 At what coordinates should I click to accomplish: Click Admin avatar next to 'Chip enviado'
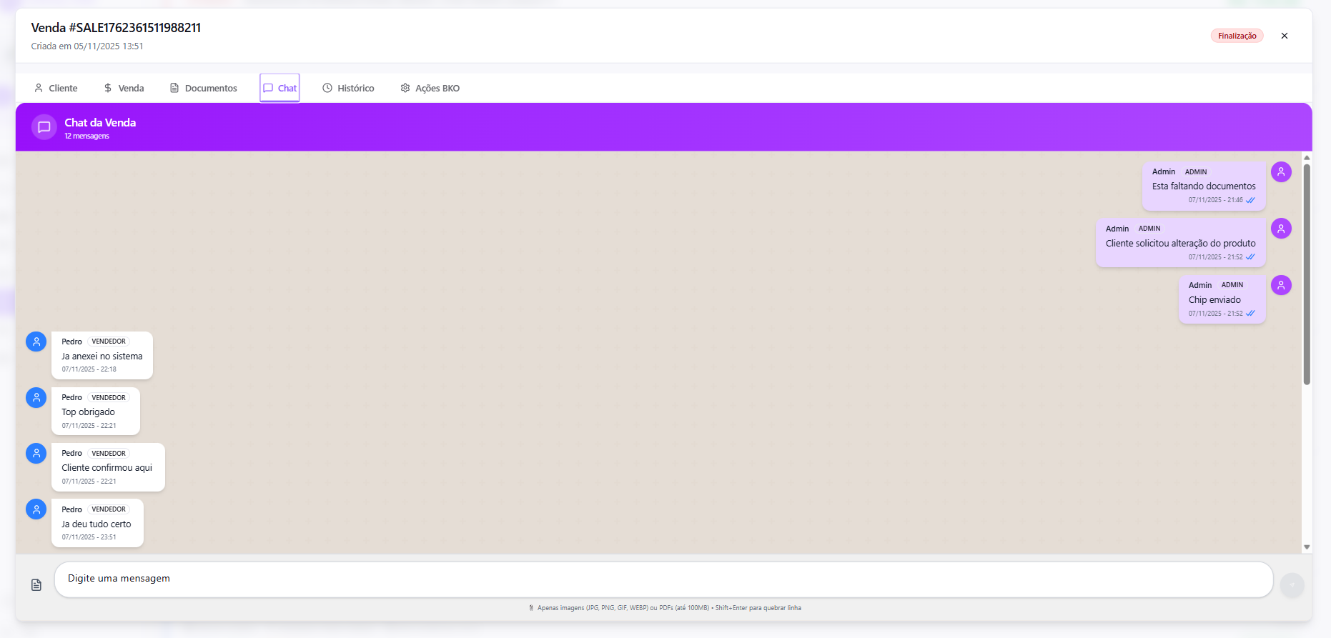click(x=1281, y=286)
